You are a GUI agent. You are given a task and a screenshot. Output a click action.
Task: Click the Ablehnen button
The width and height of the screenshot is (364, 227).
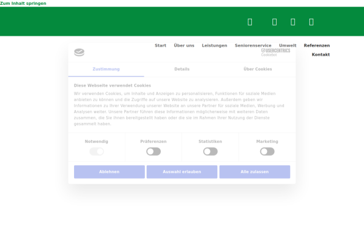(x=109, y=172)
